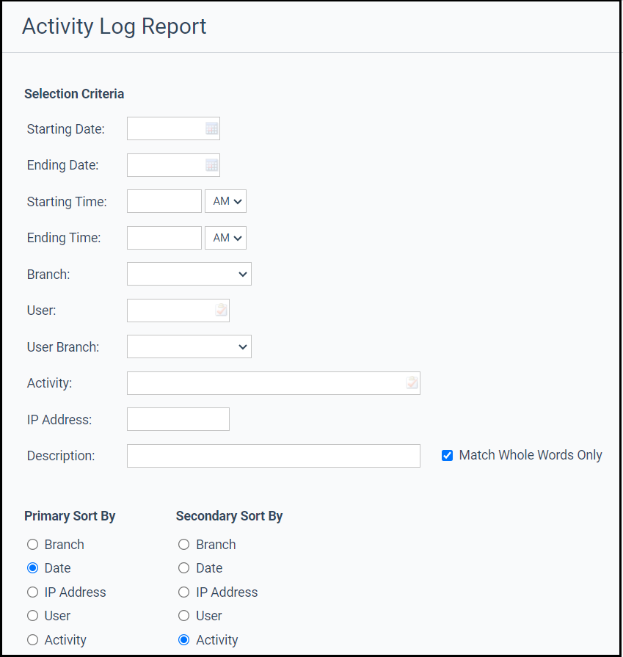Click the Starting Time input box
Viewport: 623px width, 657px height.
[164, 200]
